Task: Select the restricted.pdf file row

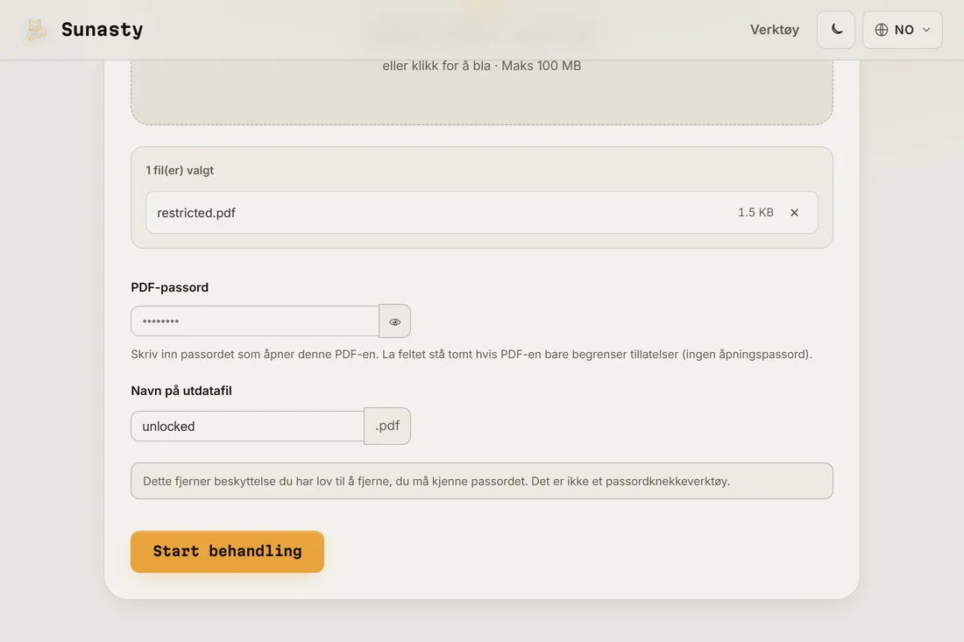Action: click(481, 213)
